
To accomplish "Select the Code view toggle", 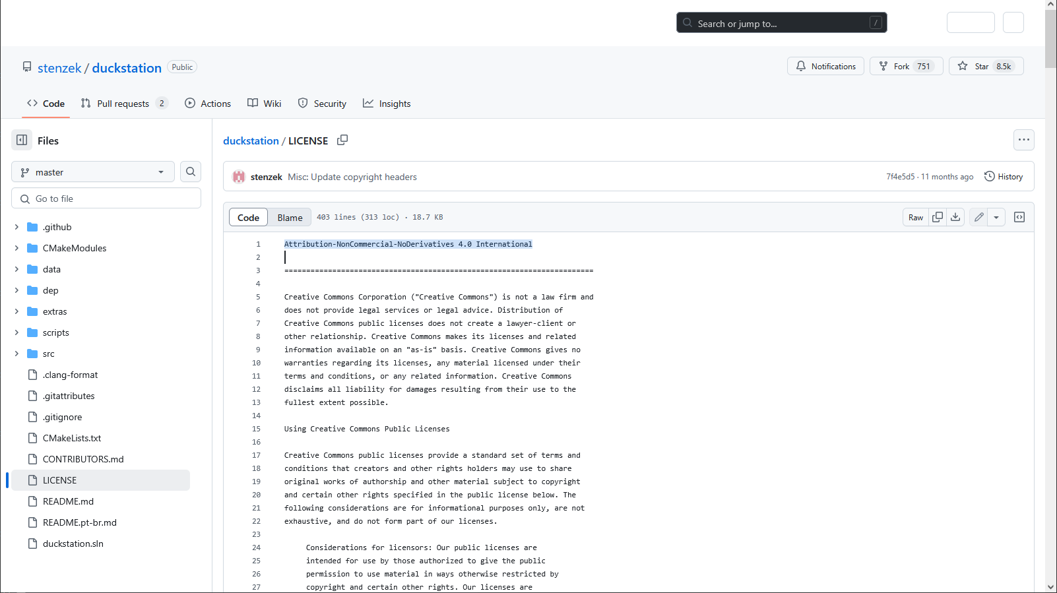I will pyautogui.click(x=248, y=217).
